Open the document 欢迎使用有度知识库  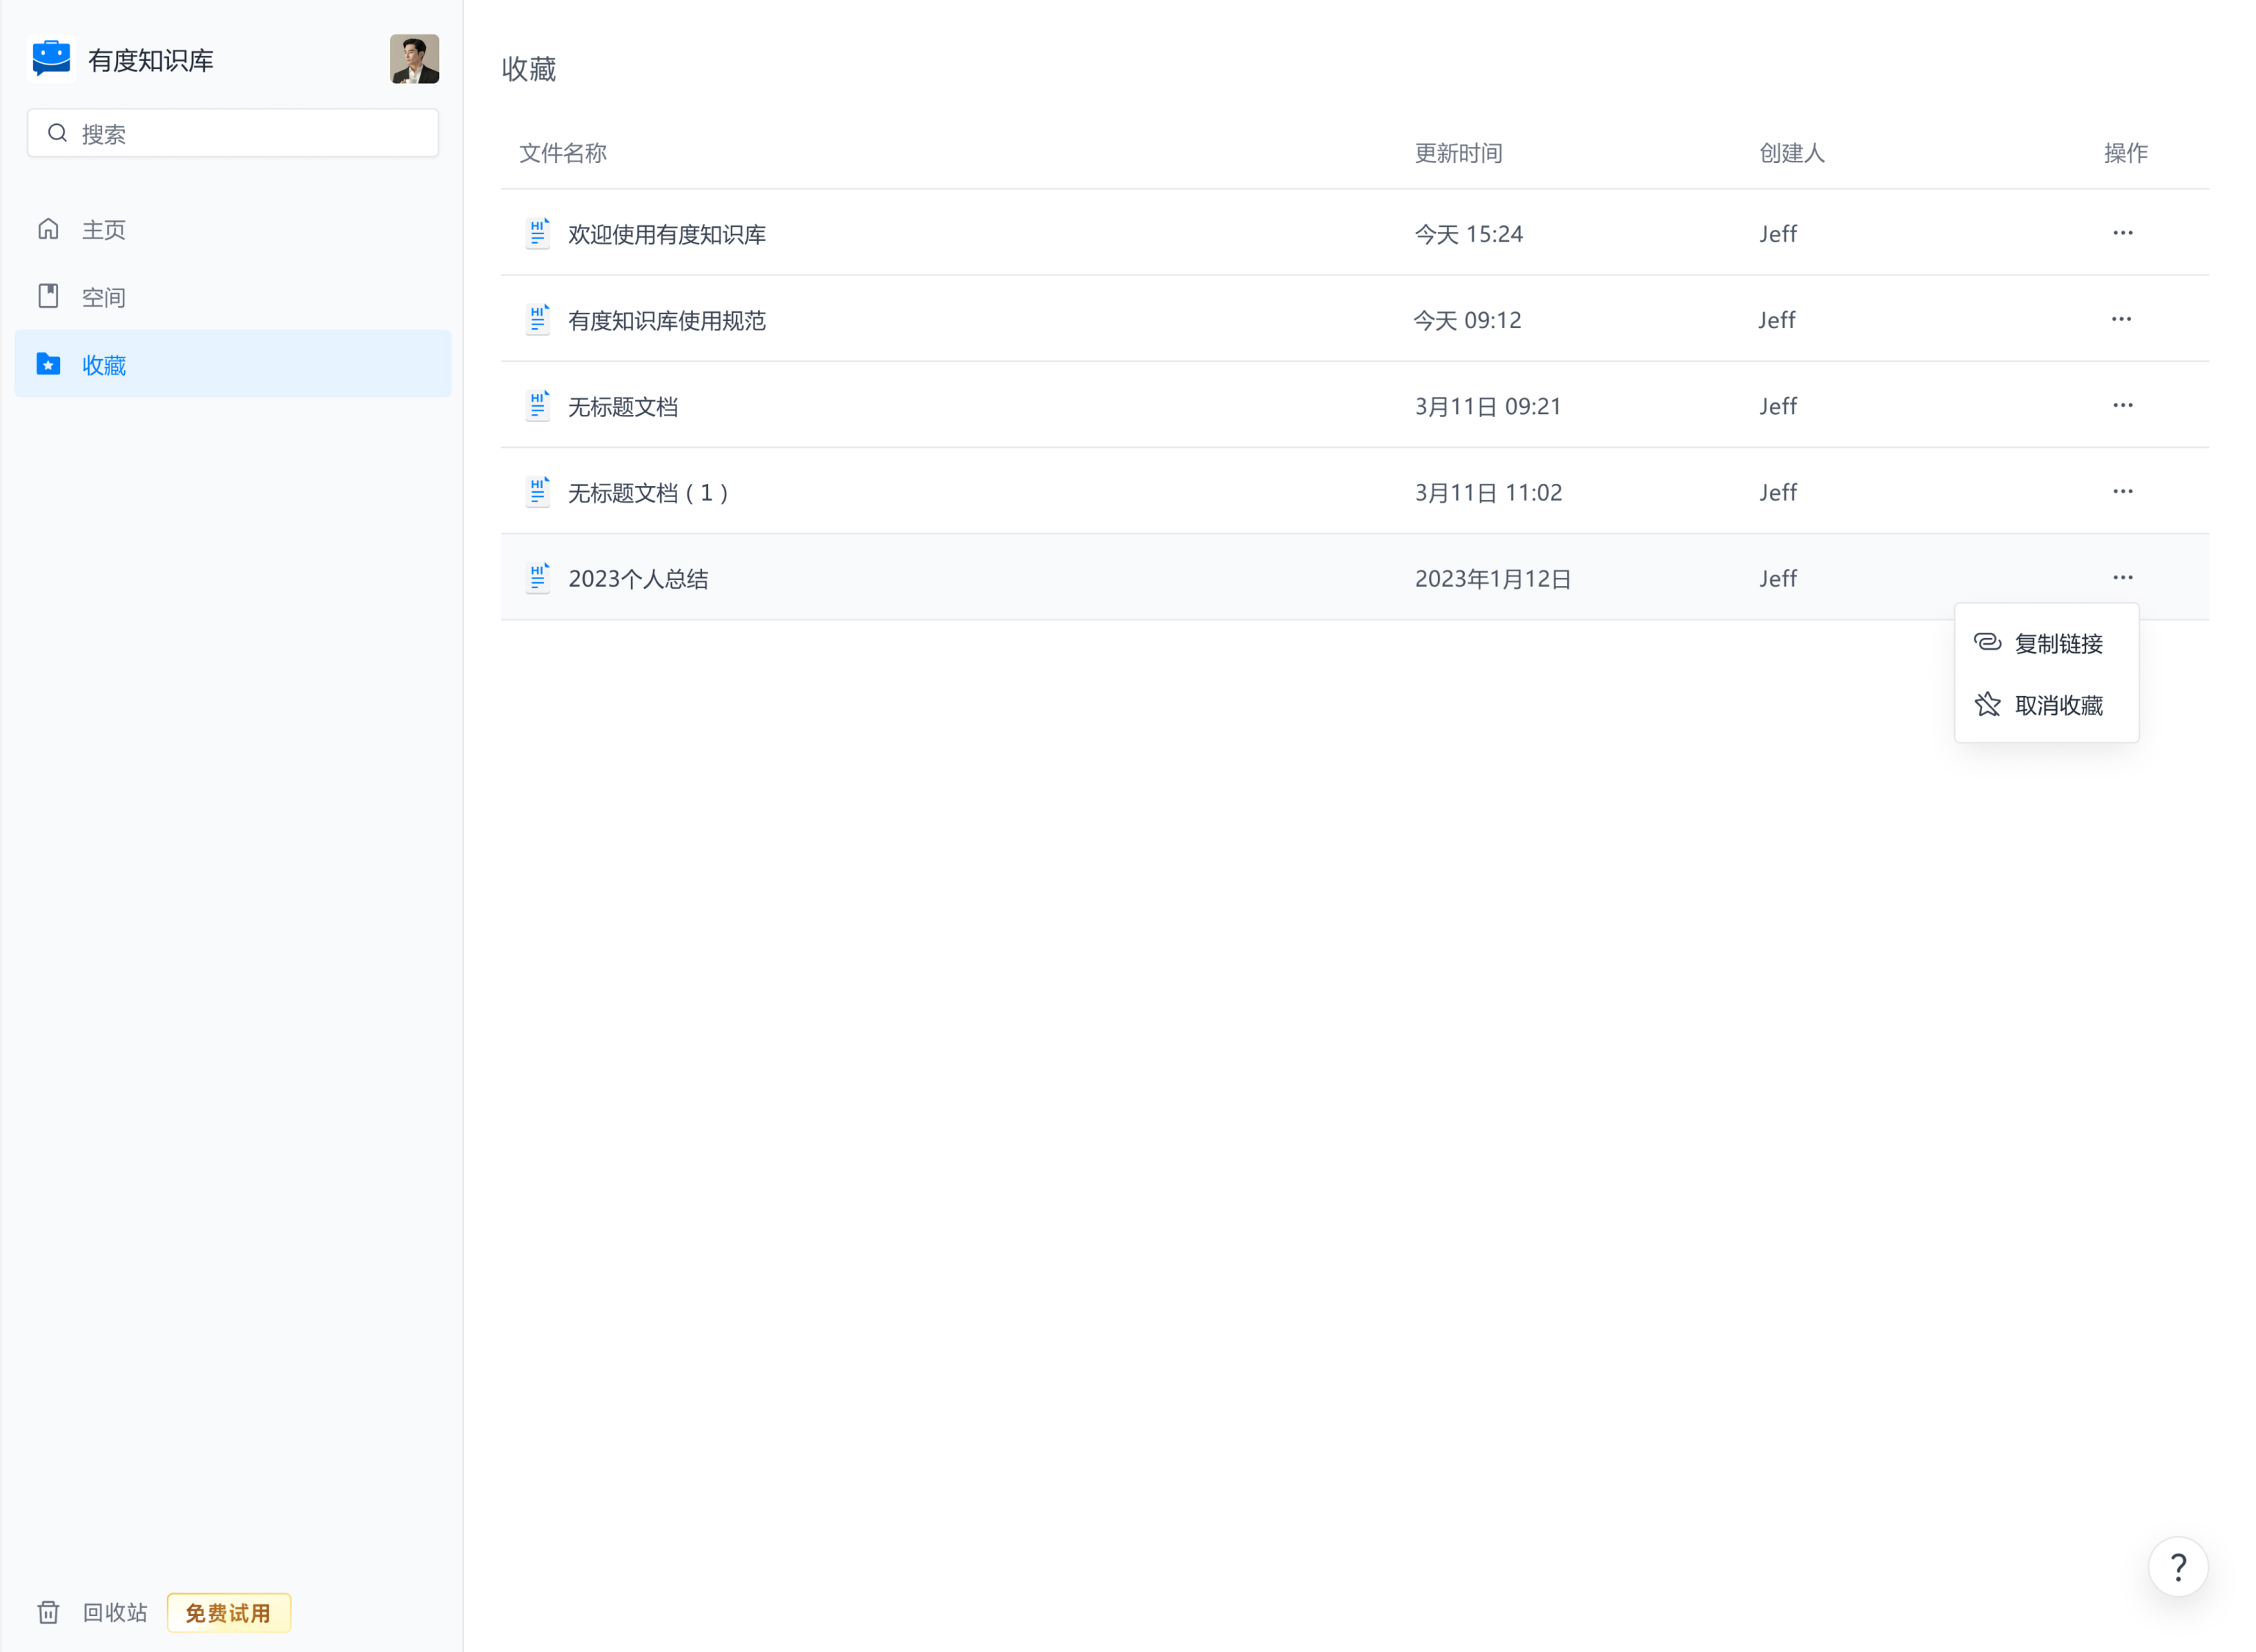point(666,234)
